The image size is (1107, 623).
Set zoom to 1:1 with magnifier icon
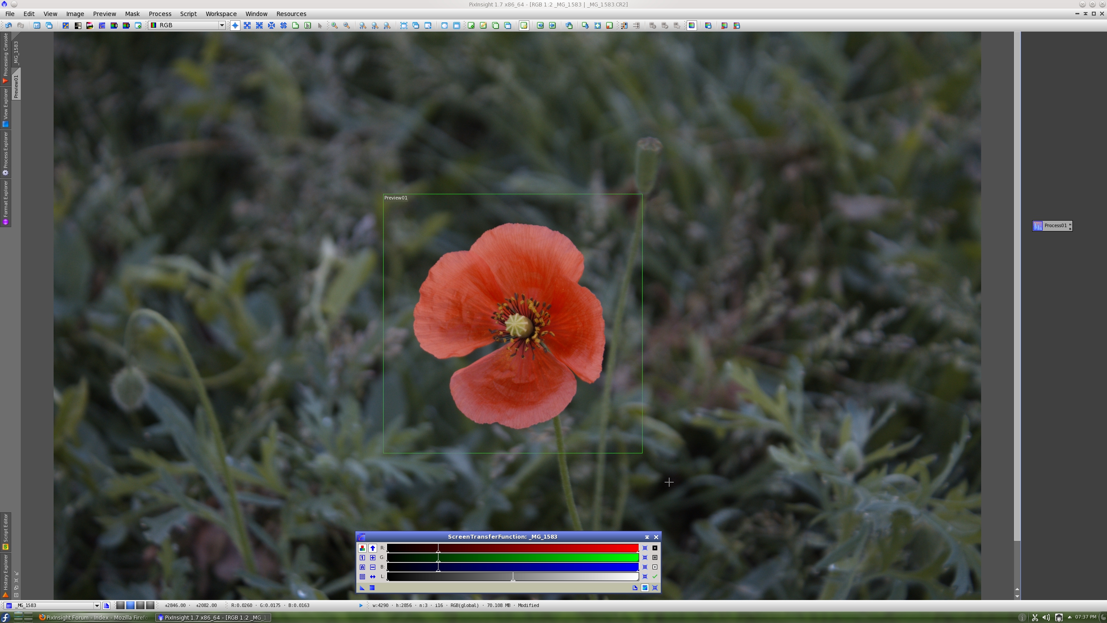point(363,26)
